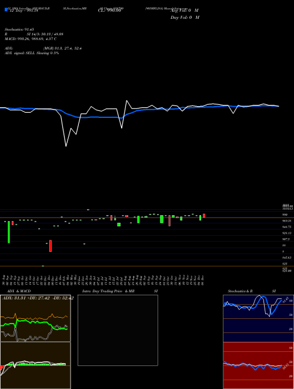This screenshot has width=294, height=389.
Task: Select the '907.5' price axis label
Action: click(286, 239)
